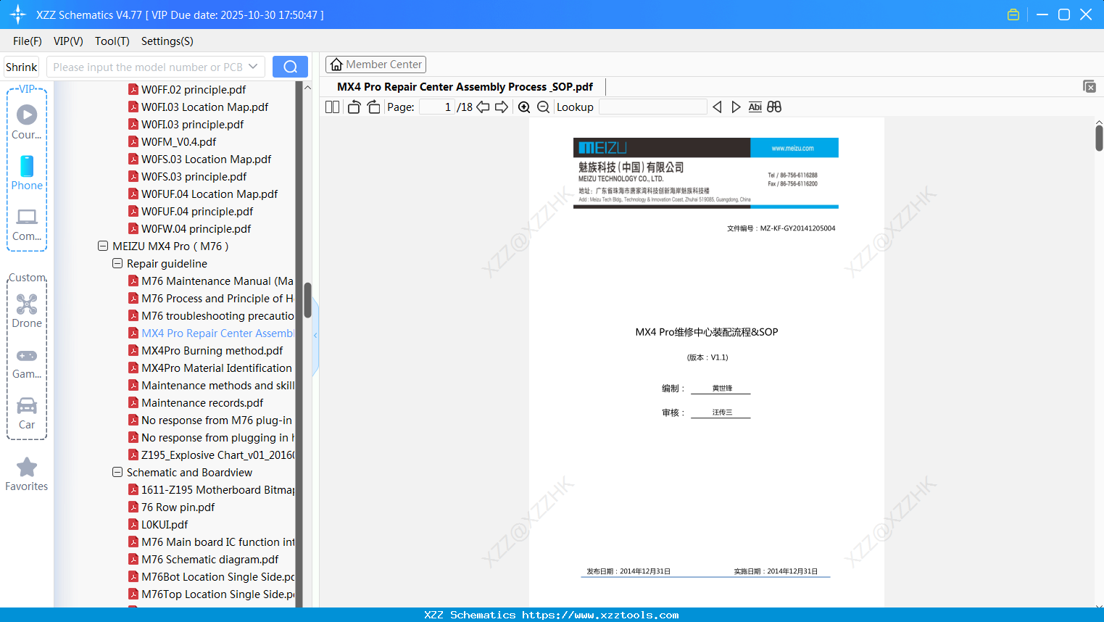Rotate the PDF page counterclockwise
This screenshot has height=622, width=1104.
353,107
